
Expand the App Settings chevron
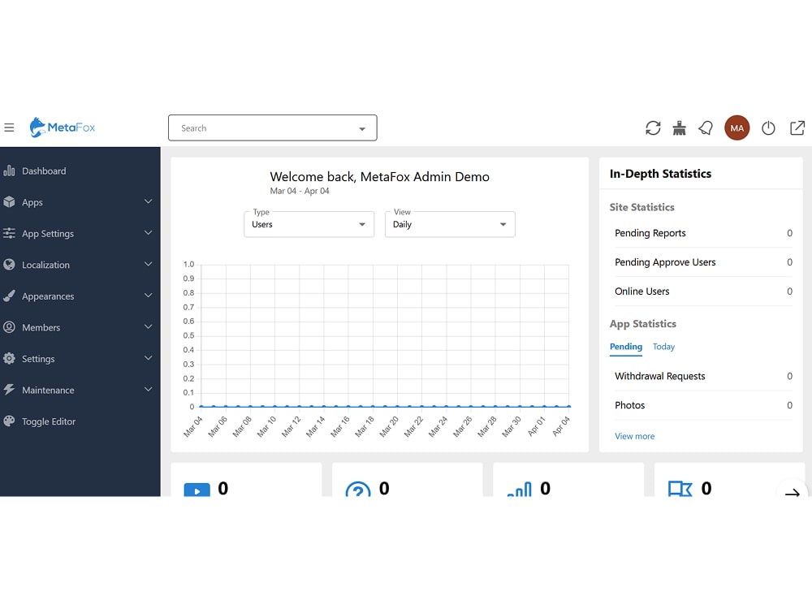click(x=148, y=233)
